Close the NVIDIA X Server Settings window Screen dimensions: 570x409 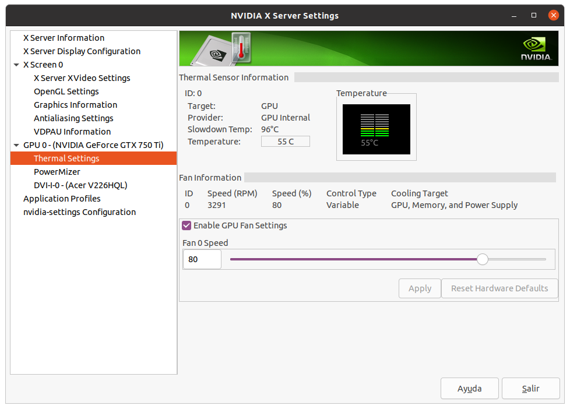[553, 15]
